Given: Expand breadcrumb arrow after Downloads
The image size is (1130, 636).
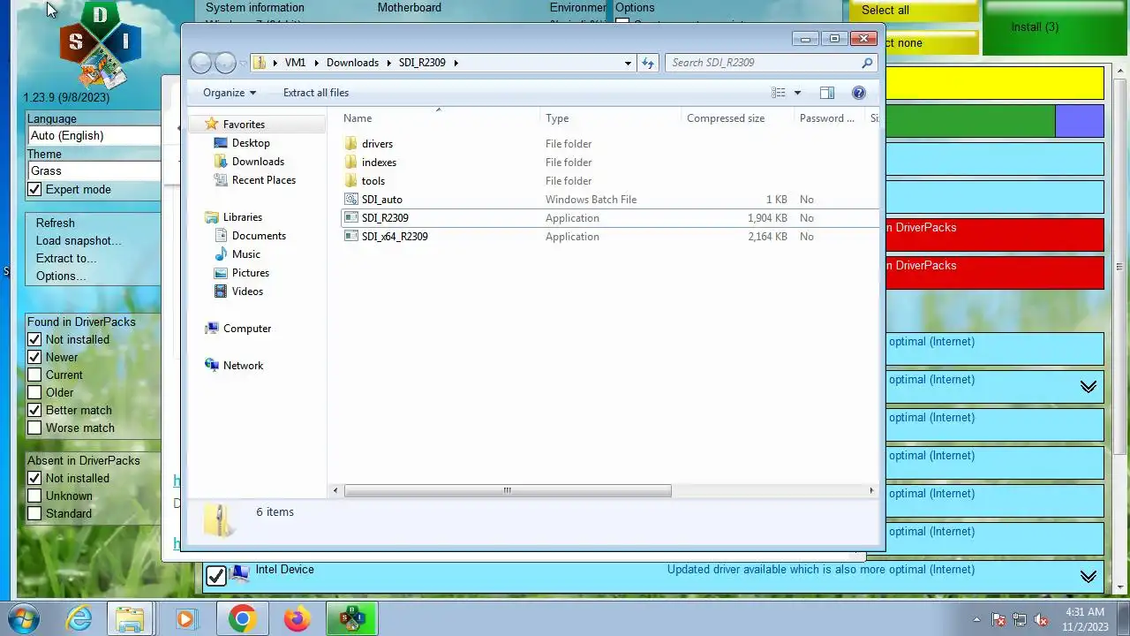Looking at the screenshot, I should point(389,63).
